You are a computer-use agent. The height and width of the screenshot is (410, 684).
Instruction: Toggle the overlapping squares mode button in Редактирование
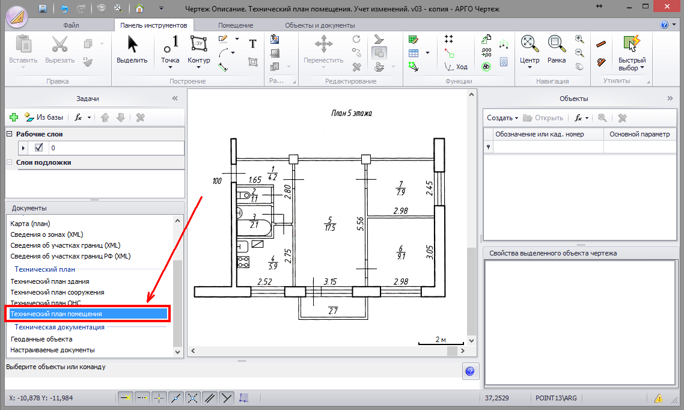[x=379, y=54]
